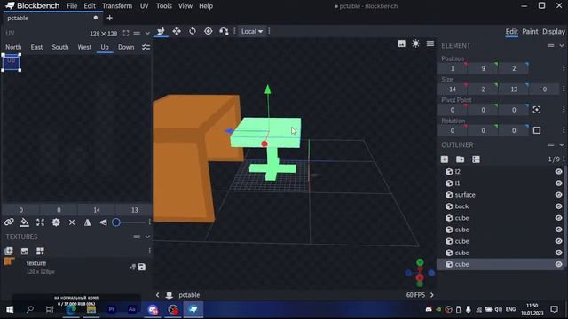Screen dimensions: 568x319
Task: Open the viewport hamburger menu
Action: (430, 43)
